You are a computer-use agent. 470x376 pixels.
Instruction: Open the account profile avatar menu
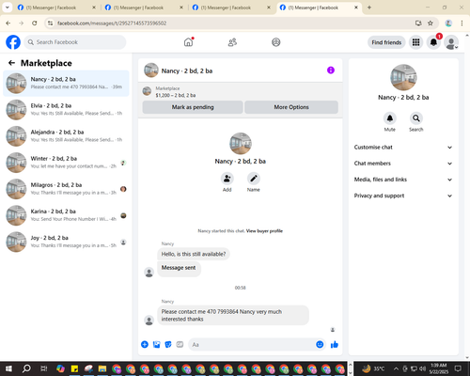point(451,42)
